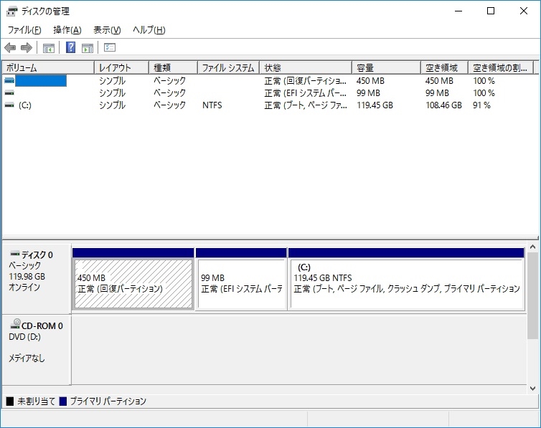This screenshot has width=541, height=428.
Task: Select the (C:) 119.45 GB NTFS partition block
Action: [x=406, y=279]
